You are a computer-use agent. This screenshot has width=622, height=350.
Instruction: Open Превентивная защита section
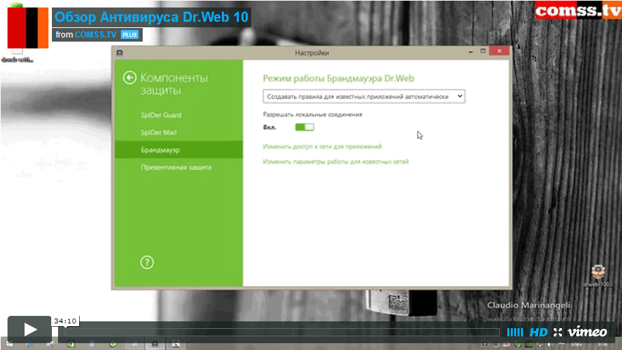176,167
